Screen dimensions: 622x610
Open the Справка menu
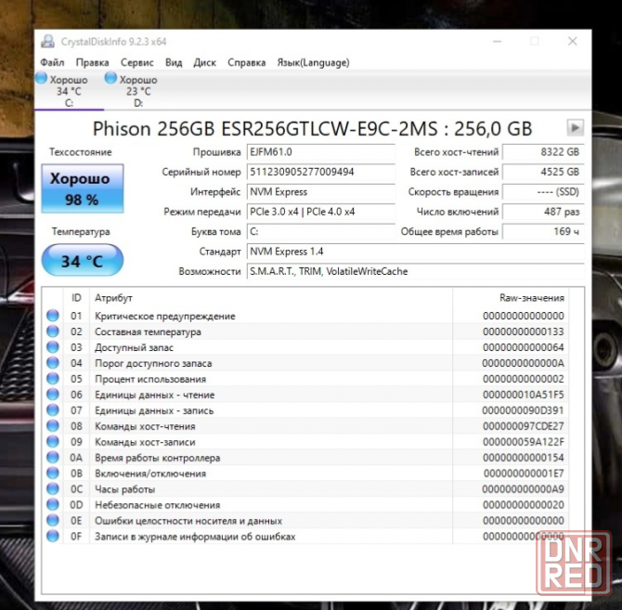(x=246, y=62)
